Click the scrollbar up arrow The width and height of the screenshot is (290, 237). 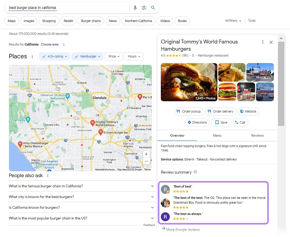[x=281, y=38]
